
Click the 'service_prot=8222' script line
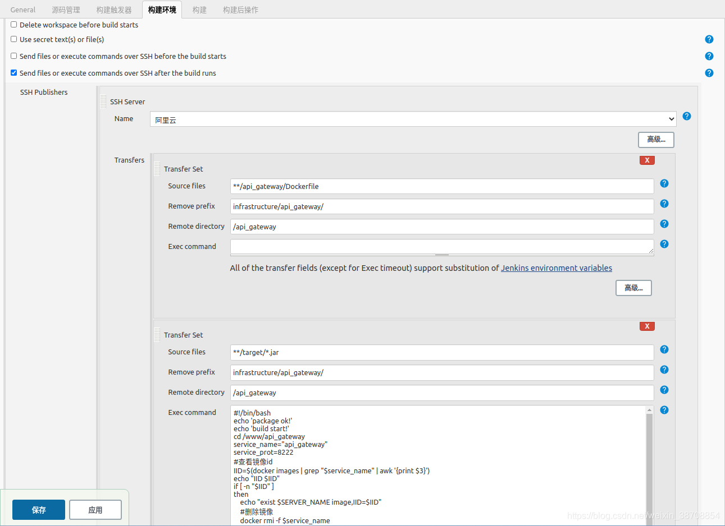tap(263, 452)
